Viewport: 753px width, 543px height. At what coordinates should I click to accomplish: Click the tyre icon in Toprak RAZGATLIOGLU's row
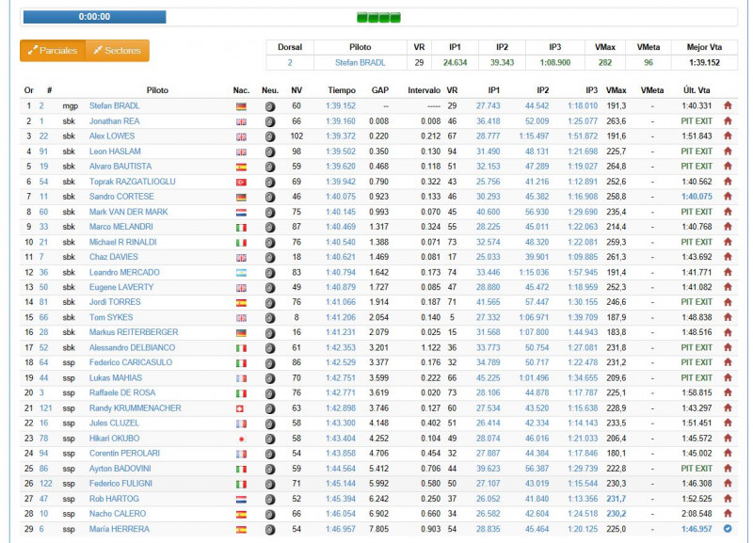click(x=270, y=183)
